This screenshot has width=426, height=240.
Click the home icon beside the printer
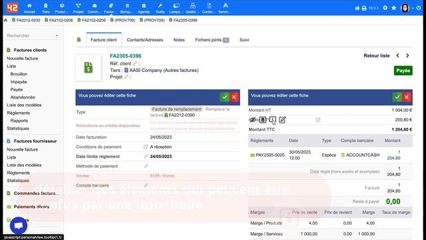click(x=357, y=8)
